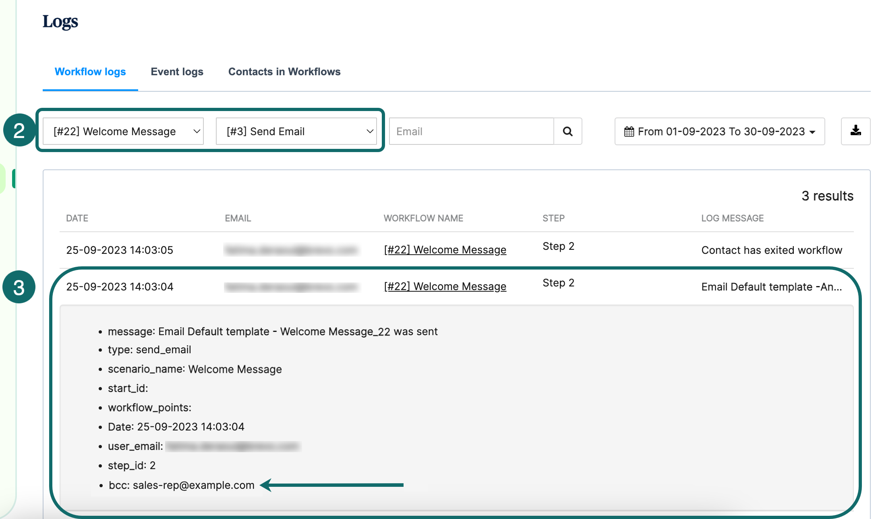The height and width of the screenshot is (519, 878).
Task: Open Welcome Message link in first row
Action: coord(445,250)
